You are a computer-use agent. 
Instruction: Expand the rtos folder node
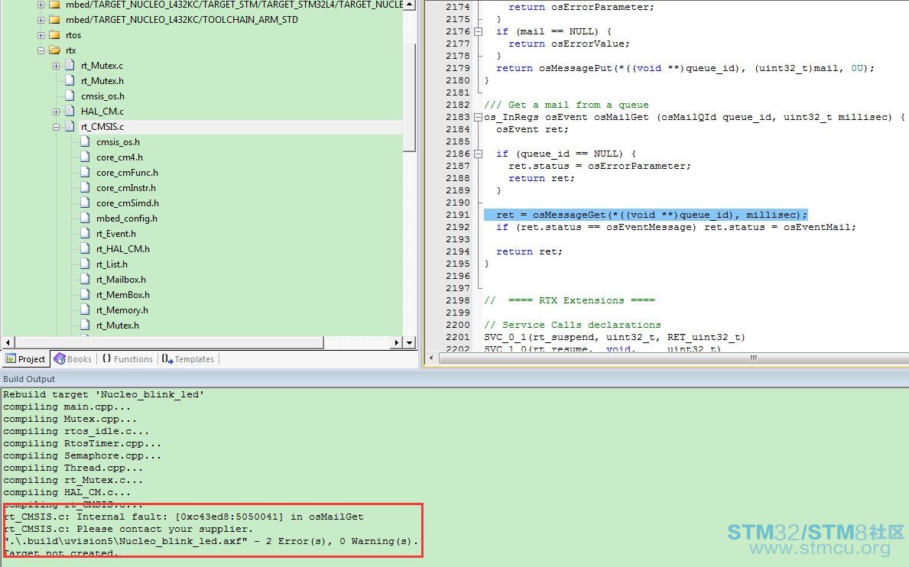[x=41, y=35]
